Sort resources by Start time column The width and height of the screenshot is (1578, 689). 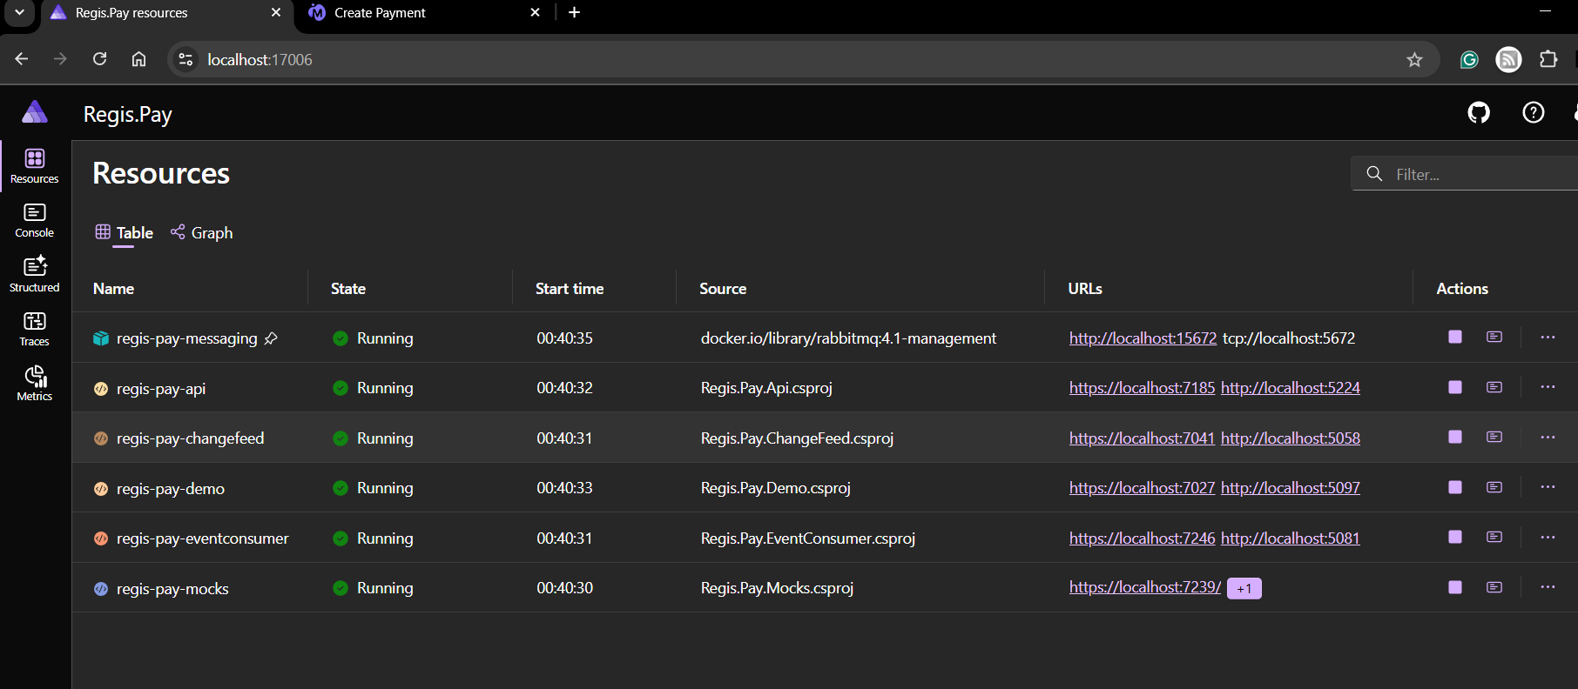point(570,289)
